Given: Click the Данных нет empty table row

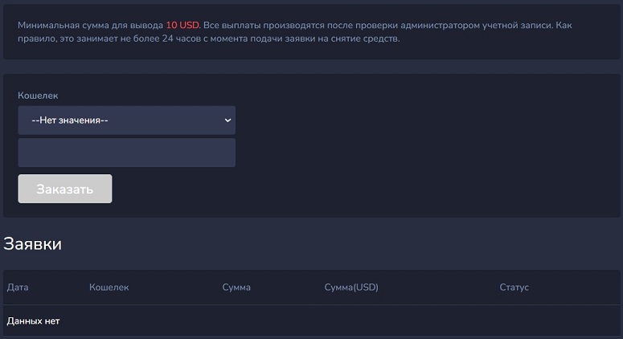Looking at the screenshot, I should coord(33,321).
